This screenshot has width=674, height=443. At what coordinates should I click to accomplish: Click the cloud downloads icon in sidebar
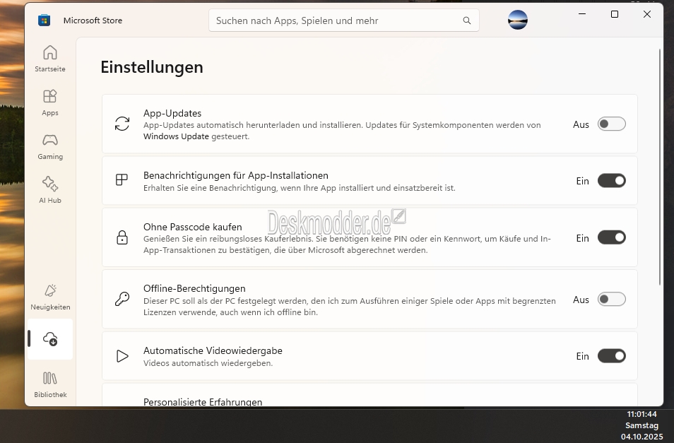[50, 339]
